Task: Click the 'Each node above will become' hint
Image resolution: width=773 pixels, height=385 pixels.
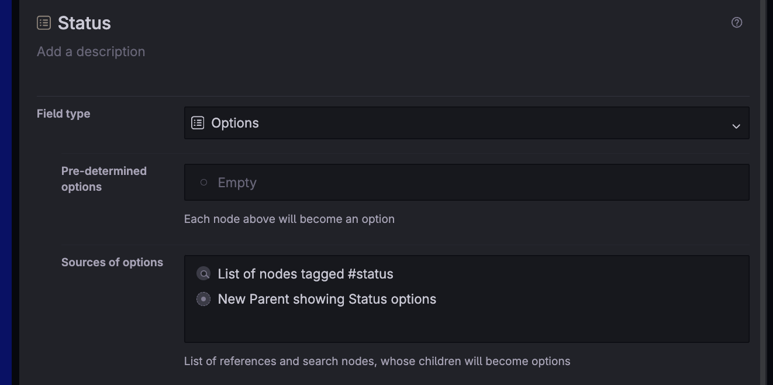Action: click(x=289, y=219)
